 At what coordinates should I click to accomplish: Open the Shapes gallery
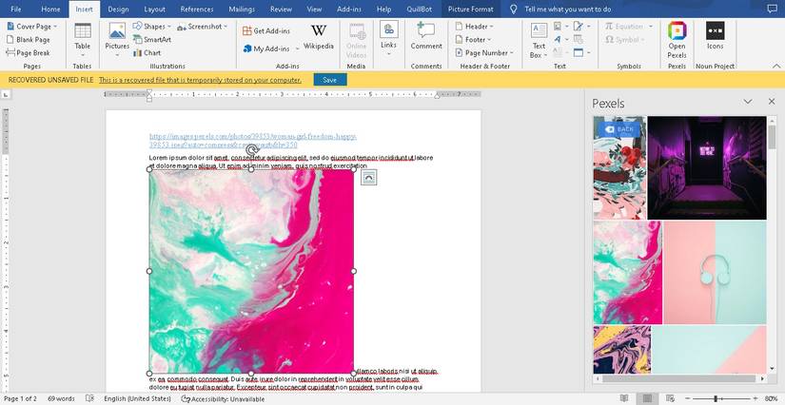tap(152, 26)
